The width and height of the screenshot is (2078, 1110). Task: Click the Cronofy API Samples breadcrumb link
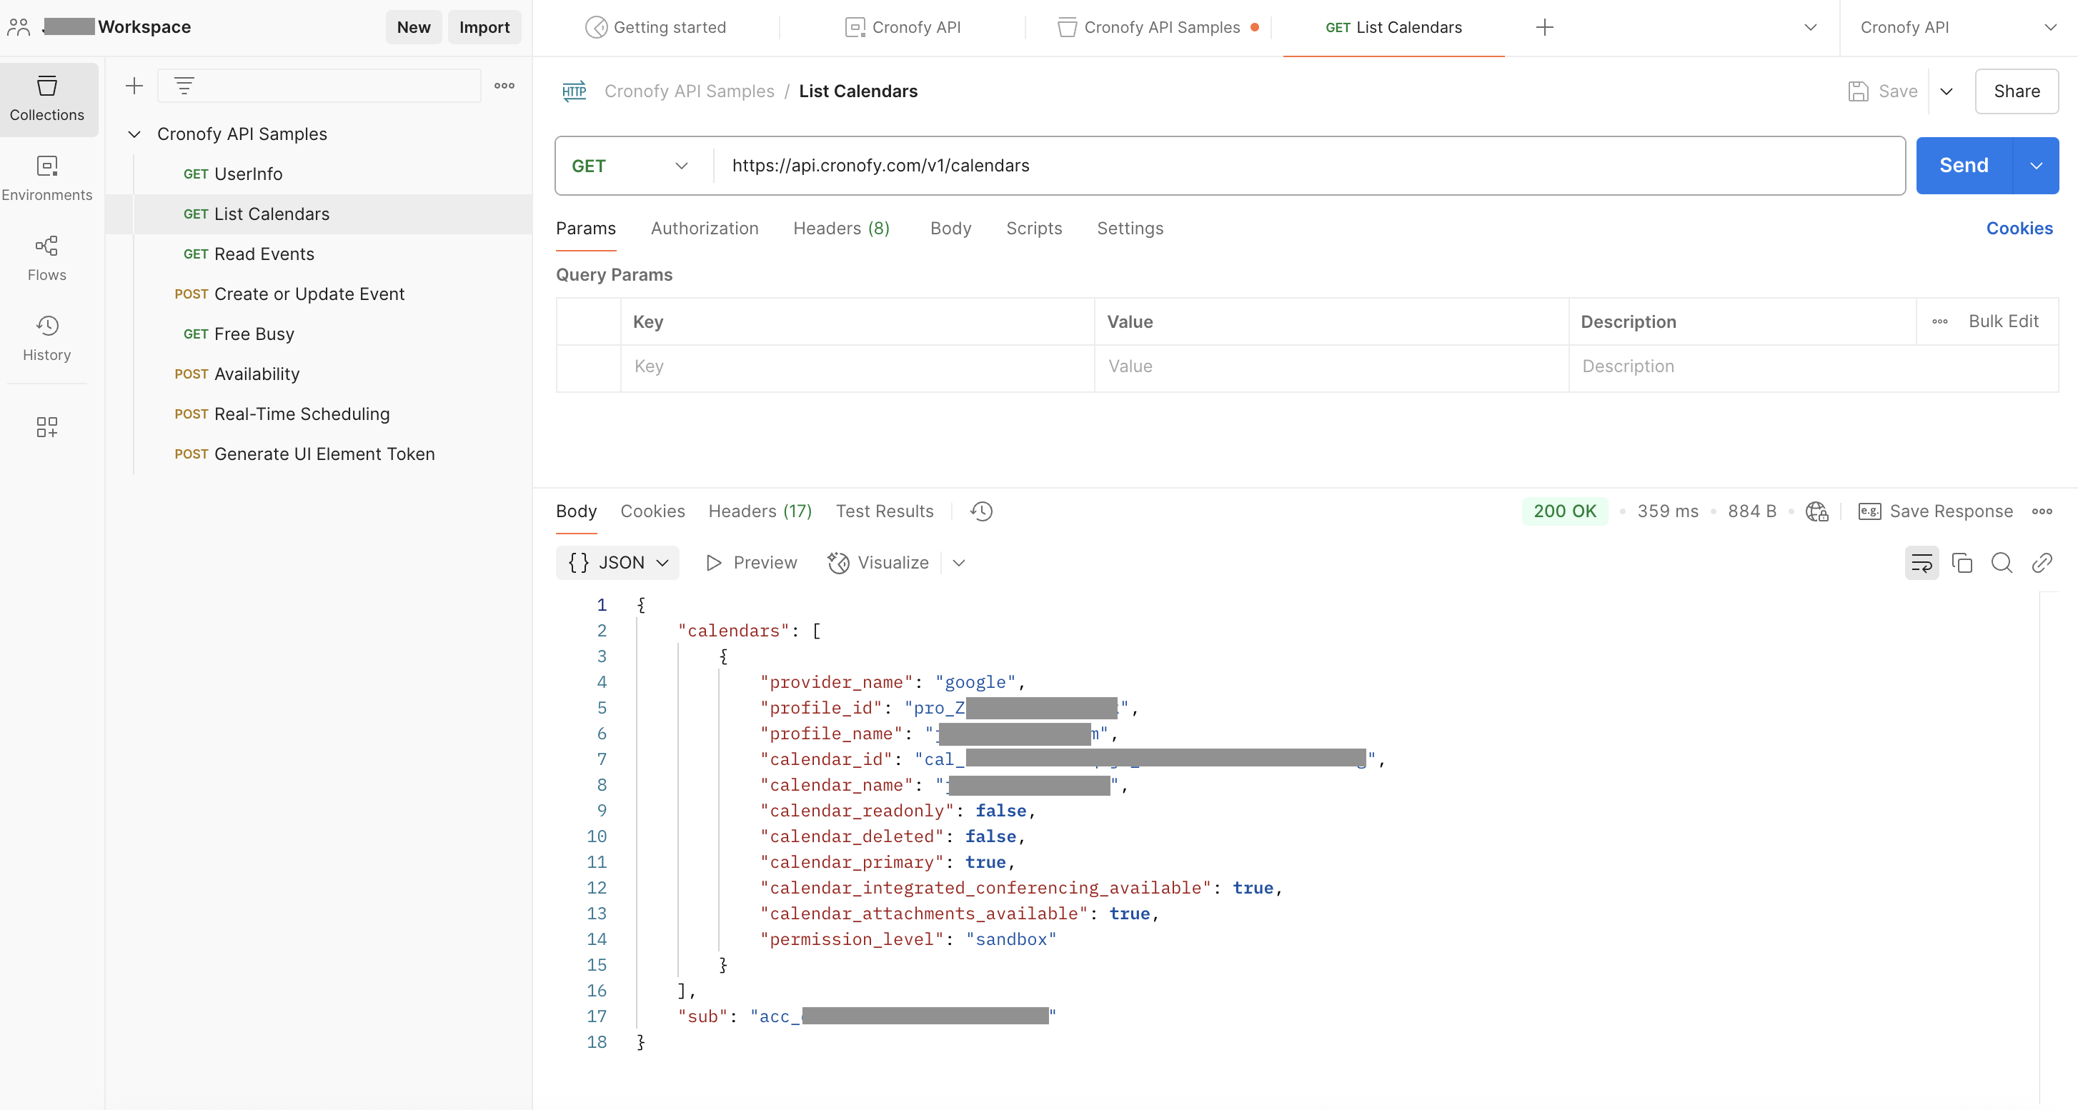coord(690,91)
